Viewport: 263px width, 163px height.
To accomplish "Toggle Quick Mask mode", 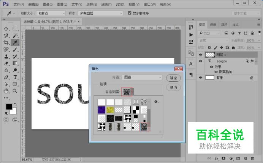I will 6,120.
